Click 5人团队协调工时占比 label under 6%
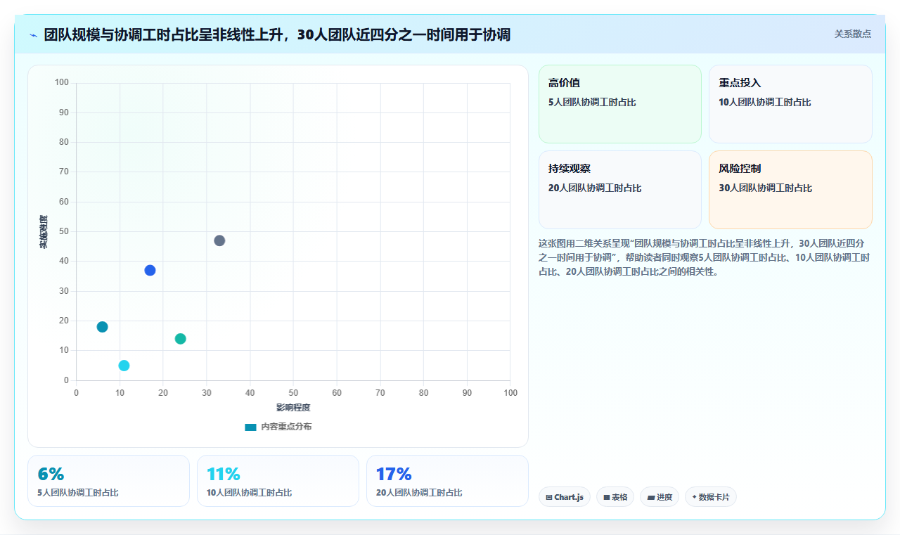The image size is (900, 535). click(78, 493)
